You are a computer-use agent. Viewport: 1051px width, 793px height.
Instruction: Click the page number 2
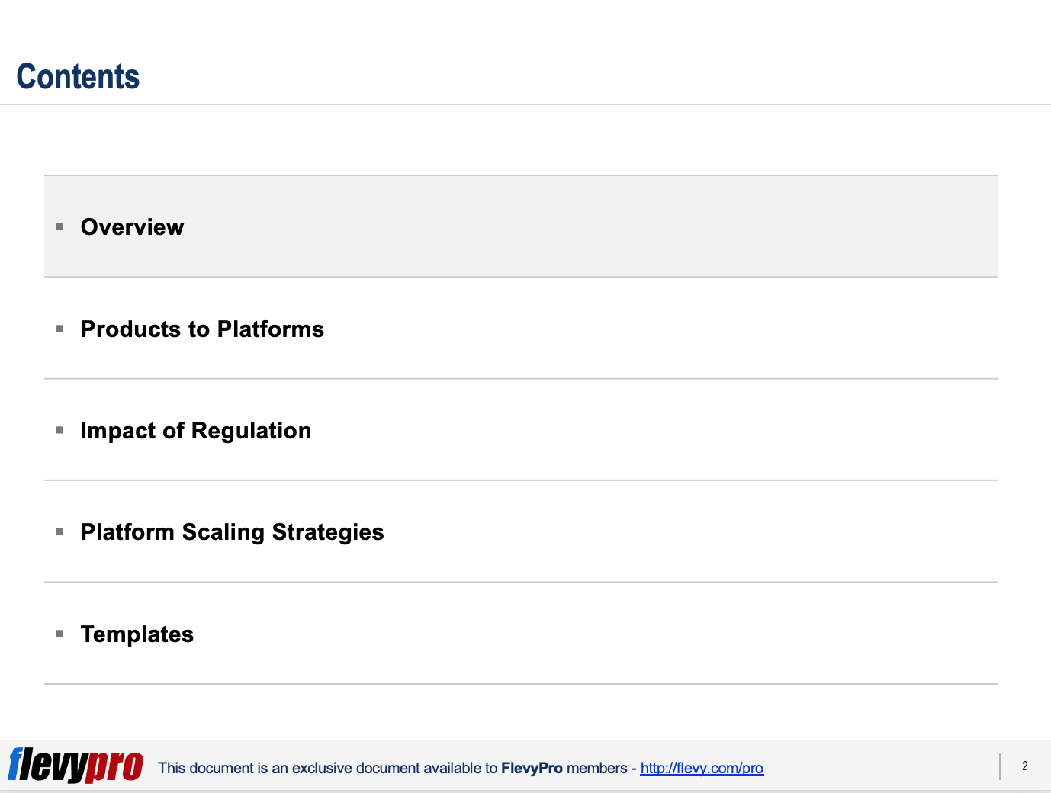tap(1025, 766)
